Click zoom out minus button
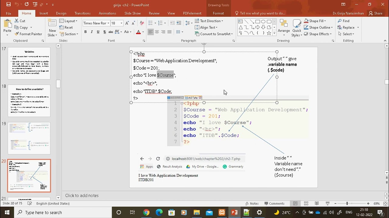The width and height of the screenshot is (389, 218). click(335, 203)
